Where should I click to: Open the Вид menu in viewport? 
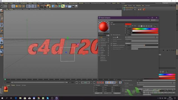(7, 9)
